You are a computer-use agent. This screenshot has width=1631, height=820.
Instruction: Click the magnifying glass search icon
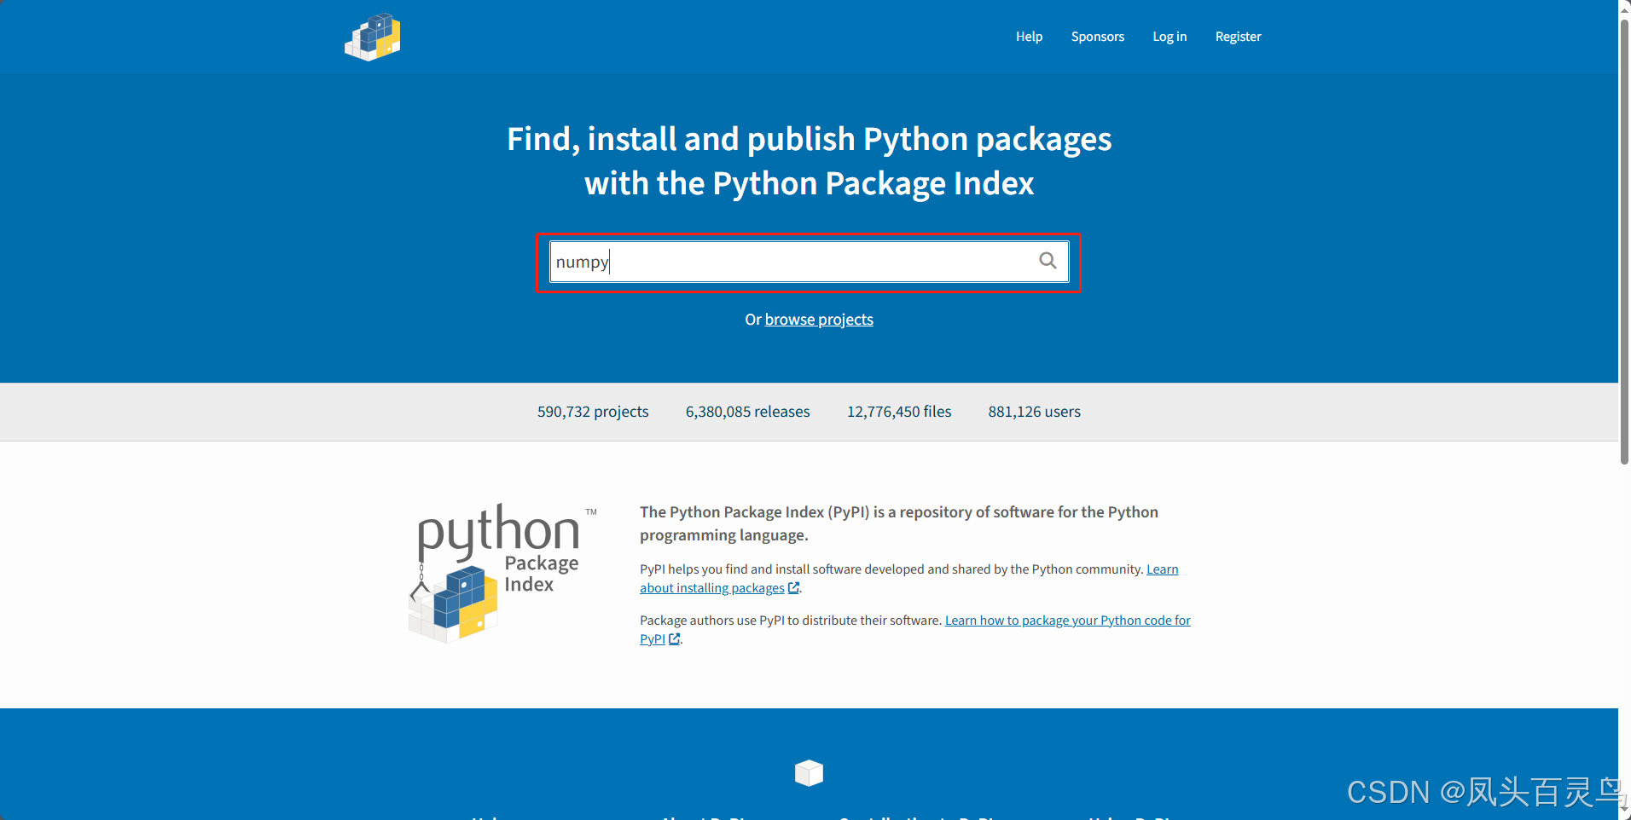1048,261
